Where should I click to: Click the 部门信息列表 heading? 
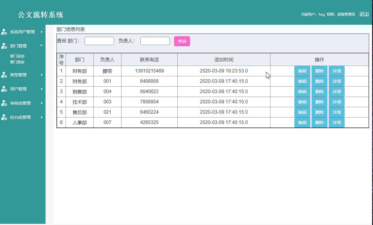(71, 29)
